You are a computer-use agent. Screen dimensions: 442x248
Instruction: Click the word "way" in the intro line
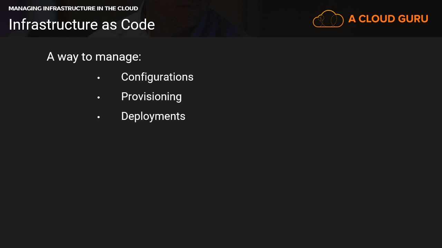[68, 57]
